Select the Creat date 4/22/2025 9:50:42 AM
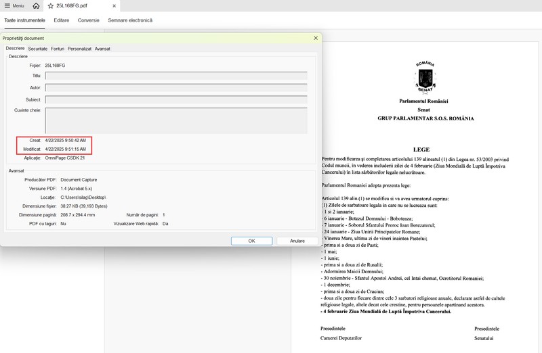The height and width of the screenshot is (353, 542). point(65,141)
